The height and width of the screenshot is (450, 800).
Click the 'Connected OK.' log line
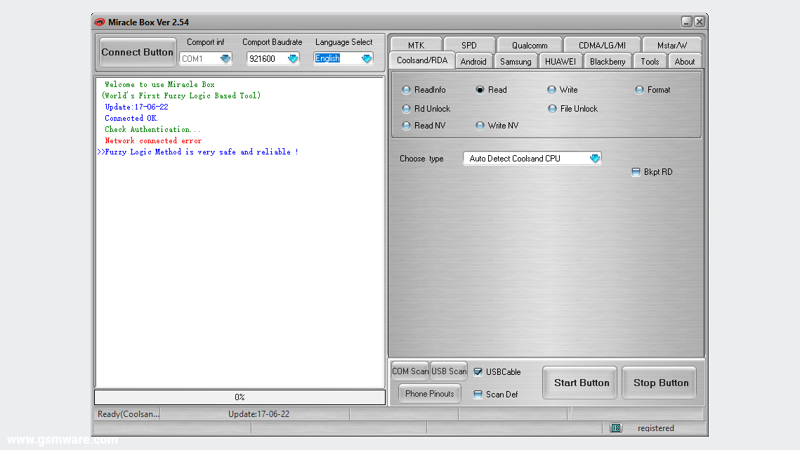(131, 119)
